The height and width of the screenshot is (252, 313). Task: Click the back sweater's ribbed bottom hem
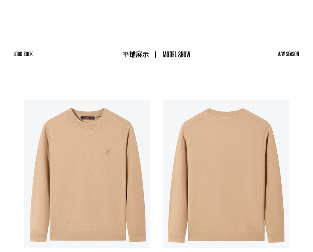coord(226,237)
